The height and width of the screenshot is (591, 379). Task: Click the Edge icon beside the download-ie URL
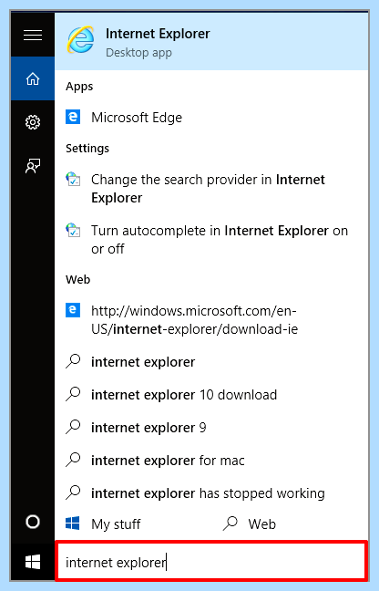tap(73, 310)
